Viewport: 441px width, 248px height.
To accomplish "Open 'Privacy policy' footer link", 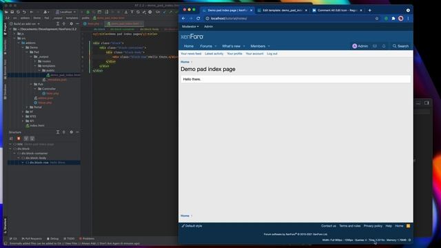I will pyautogui.click(x=373, y=226).
